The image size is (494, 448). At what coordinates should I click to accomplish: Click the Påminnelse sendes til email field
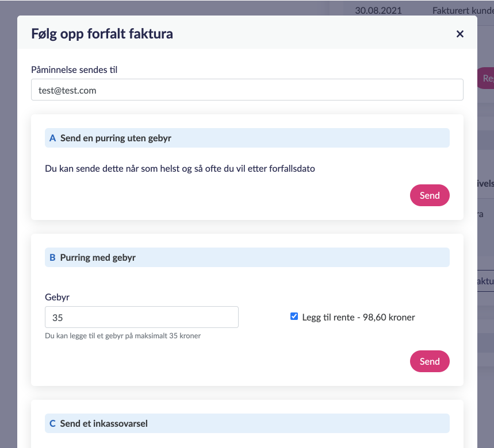coord(247,90)
